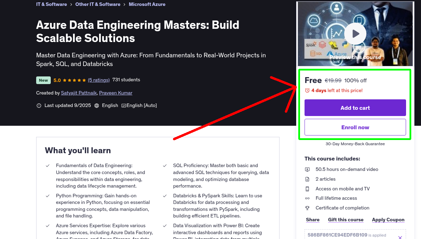This screenshot has width=421, height=239.
Task: Click the checkmark beside Fundamentals of Data Engineering
Action: tap(48, 166)
